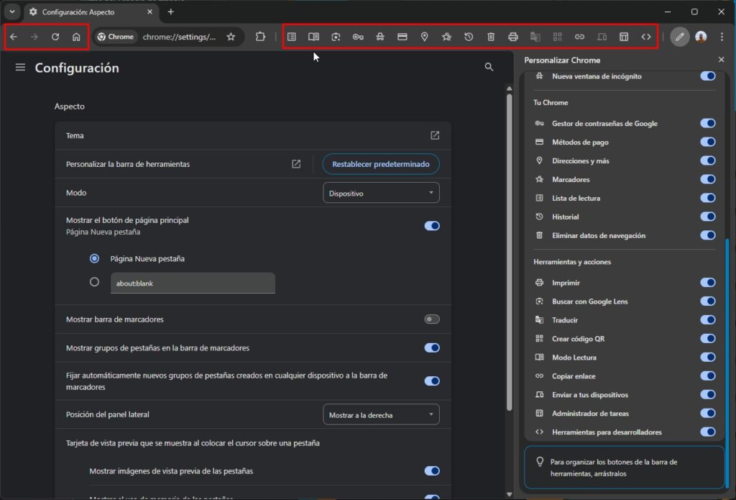
Task: Open Bookmarks star icon in the pinned toolbar
Action: [446, 37]
